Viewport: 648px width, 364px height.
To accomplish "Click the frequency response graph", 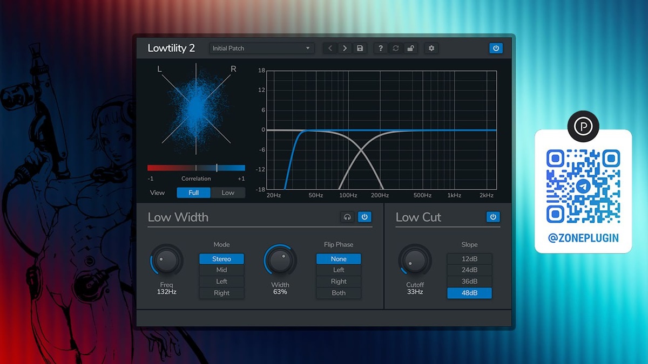I will coord(381,129).
